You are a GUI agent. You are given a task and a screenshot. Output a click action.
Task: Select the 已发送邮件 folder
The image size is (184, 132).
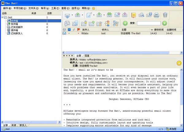(x=17, y=27)
